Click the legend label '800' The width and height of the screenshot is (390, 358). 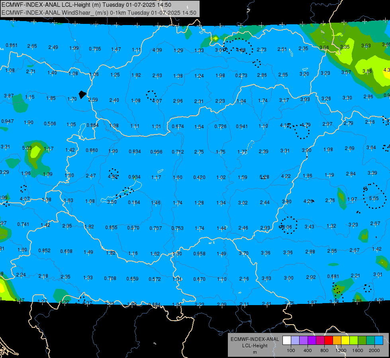pyautogui.click(x=324, y=350)
